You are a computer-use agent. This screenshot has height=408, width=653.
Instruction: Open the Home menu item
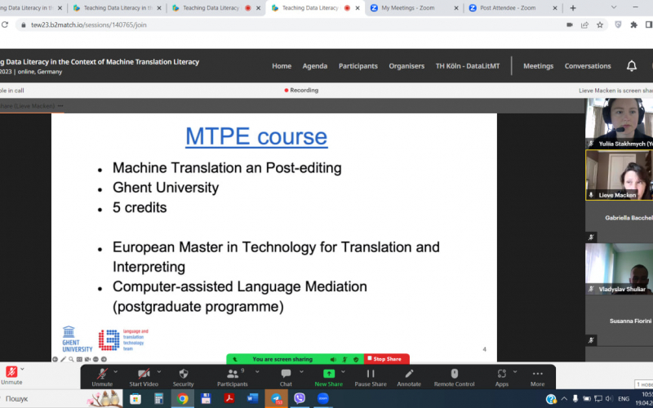[x=282, y=66]
